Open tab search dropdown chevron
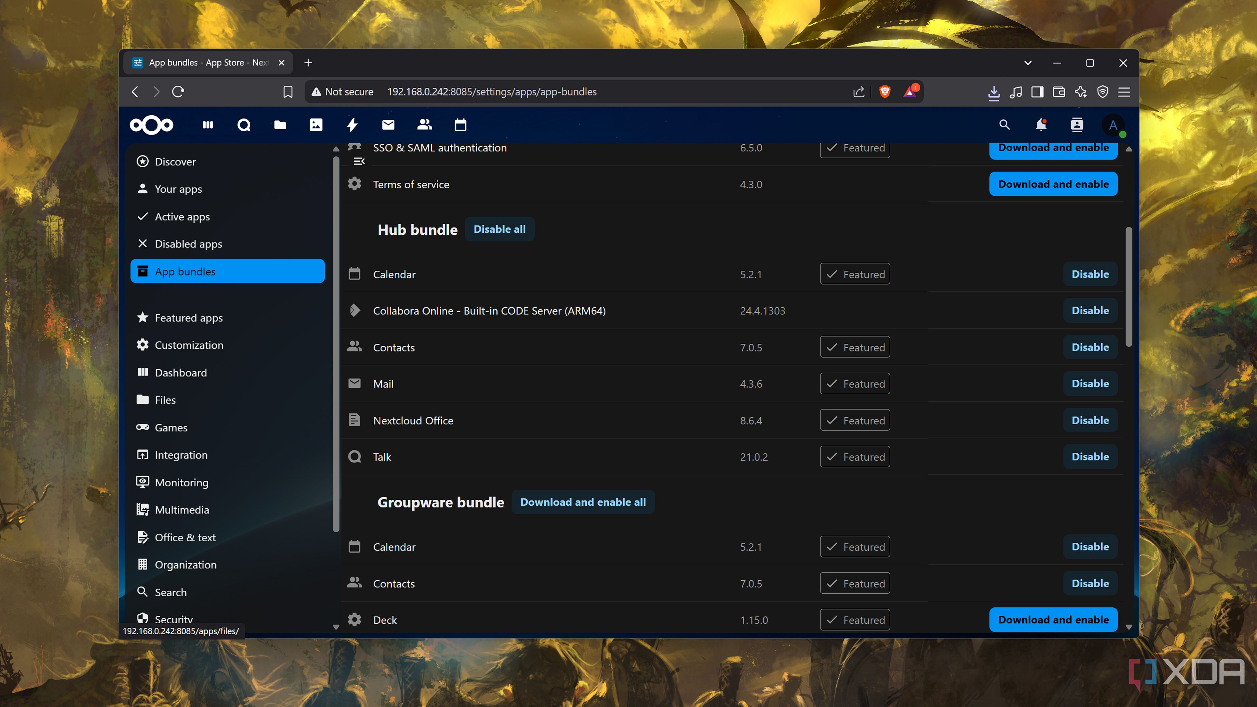1257x707 pixels. [1028, 63]
